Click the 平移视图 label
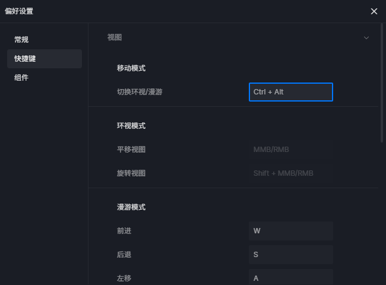The width and height of the screenshot is (386, 285). (x=131, y=150)
